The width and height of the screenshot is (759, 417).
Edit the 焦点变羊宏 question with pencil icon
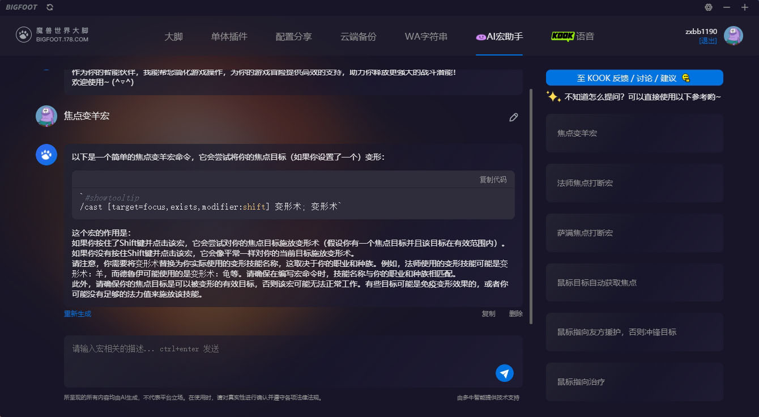[514, 117]
